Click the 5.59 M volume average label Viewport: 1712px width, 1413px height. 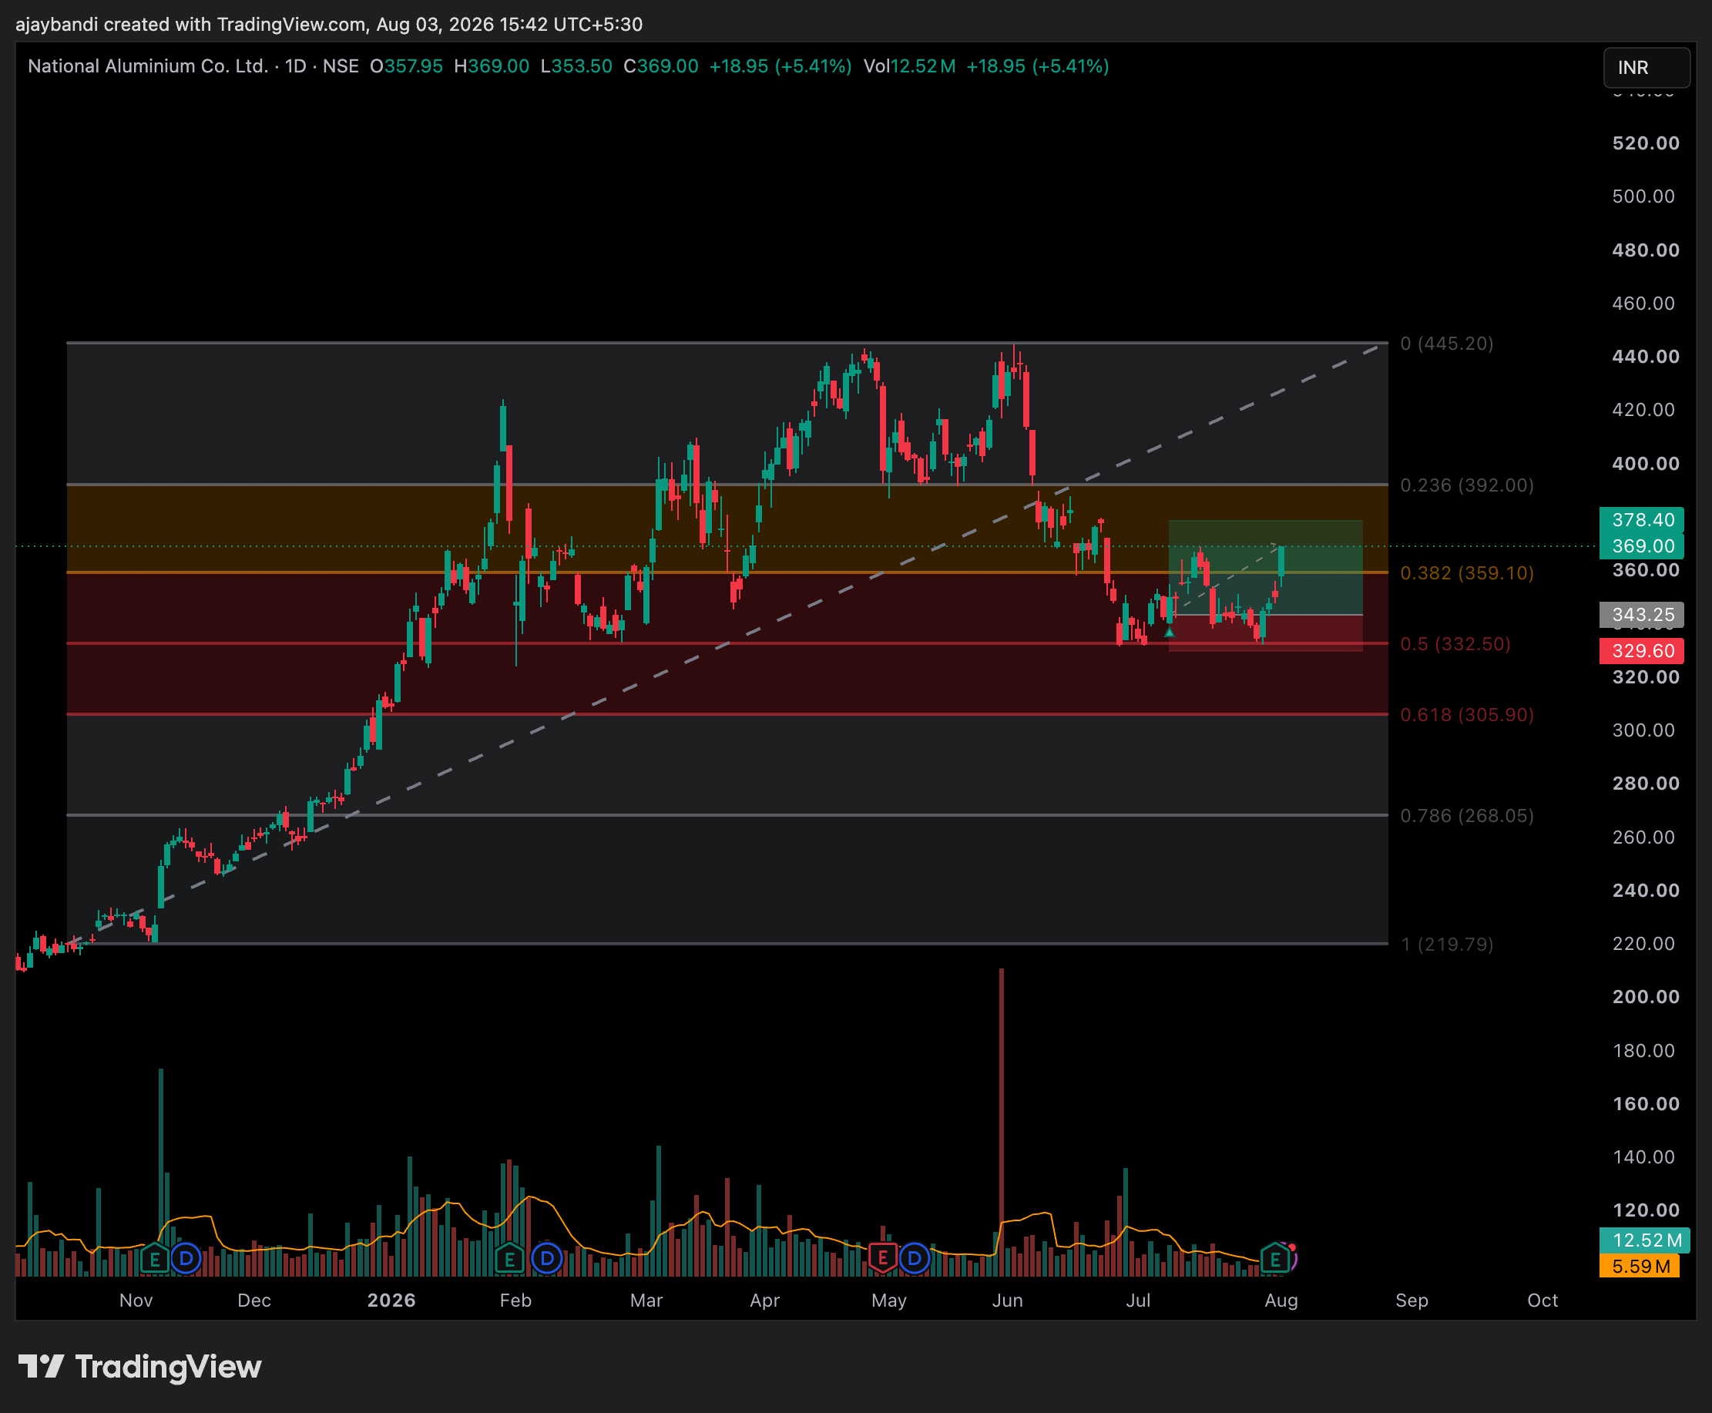pyautogui.click(x=1640, y=1266)
